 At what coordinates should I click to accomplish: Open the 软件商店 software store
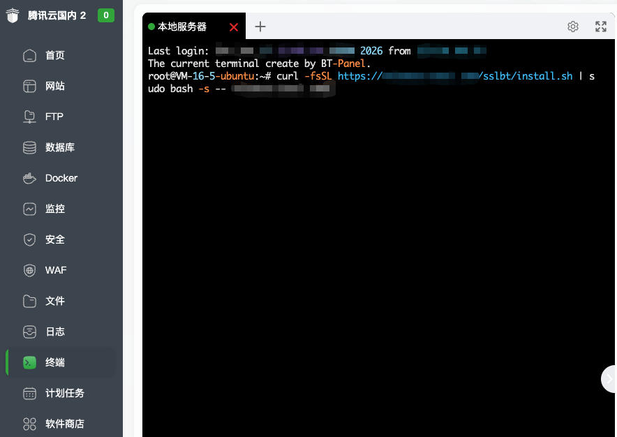tap(64, 424)
